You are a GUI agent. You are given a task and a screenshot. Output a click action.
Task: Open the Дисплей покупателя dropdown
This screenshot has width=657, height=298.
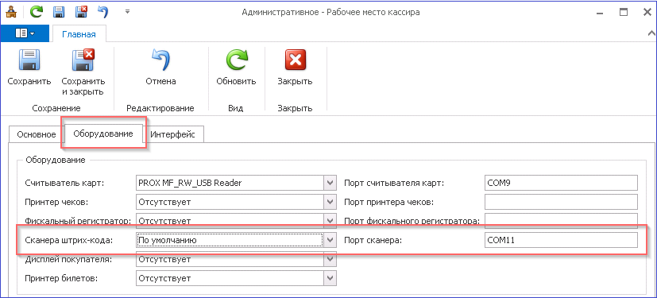coord(330,259)
